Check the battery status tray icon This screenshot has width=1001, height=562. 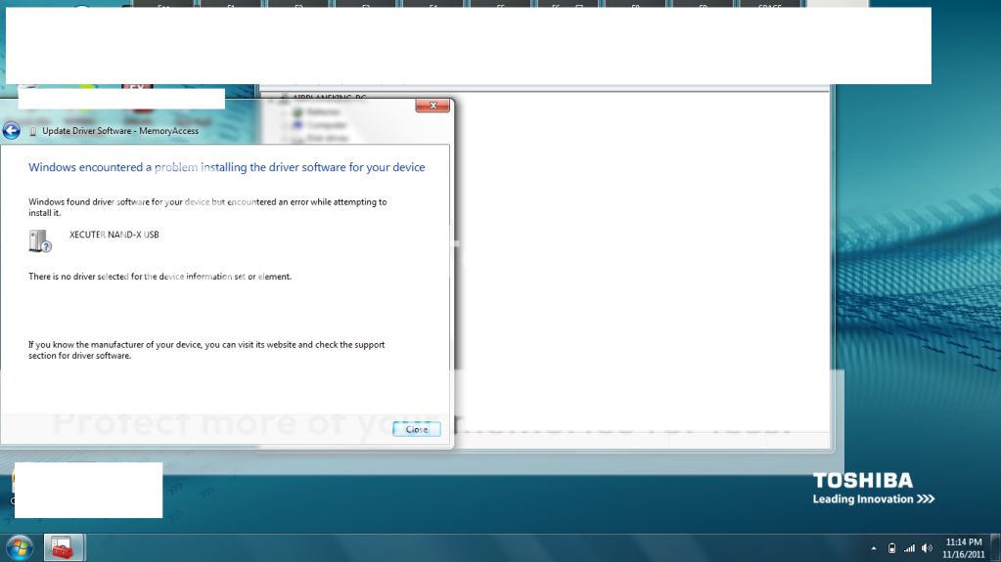[x=891, y=548]
